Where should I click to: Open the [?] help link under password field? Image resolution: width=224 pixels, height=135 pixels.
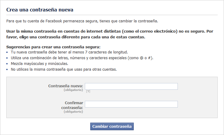[x=88, y=91]
